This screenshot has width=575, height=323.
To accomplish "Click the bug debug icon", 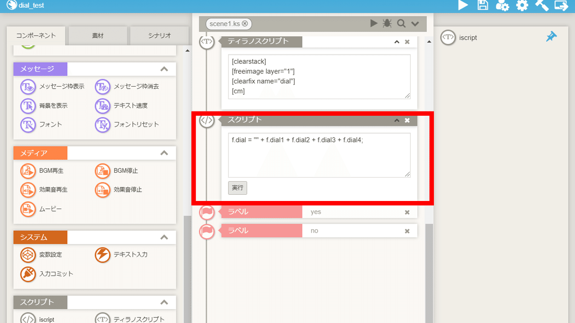I will point(387,23).
